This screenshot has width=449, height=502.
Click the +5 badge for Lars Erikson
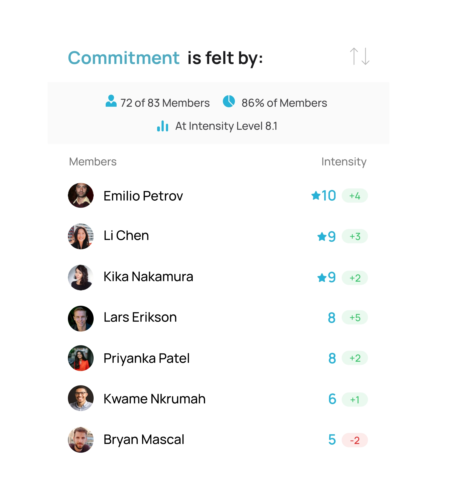click(x=355, y=317)
